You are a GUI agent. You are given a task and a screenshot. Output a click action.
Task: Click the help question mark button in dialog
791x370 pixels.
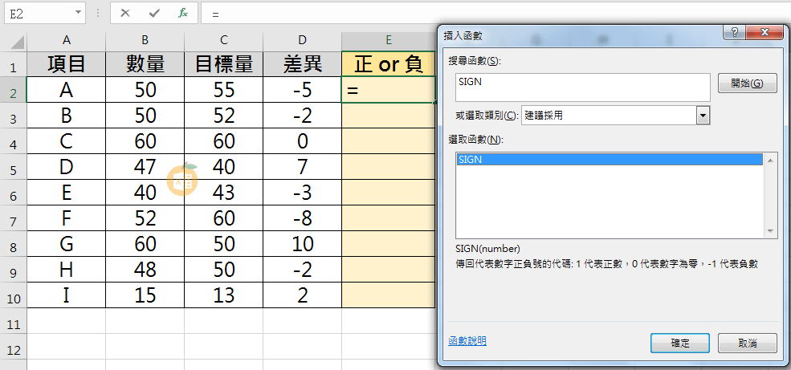[x=732, y=32]
